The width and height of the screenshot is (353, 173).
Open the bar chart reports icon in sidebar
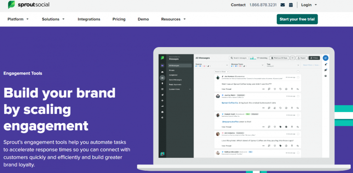click(x=162, y=106)
